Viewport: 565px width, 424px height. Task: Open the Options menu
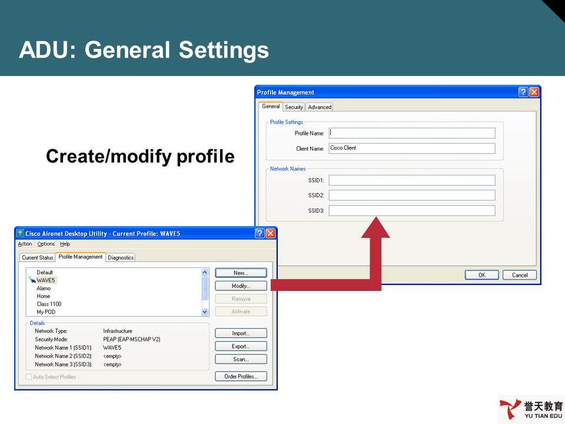tap(46, 244)
